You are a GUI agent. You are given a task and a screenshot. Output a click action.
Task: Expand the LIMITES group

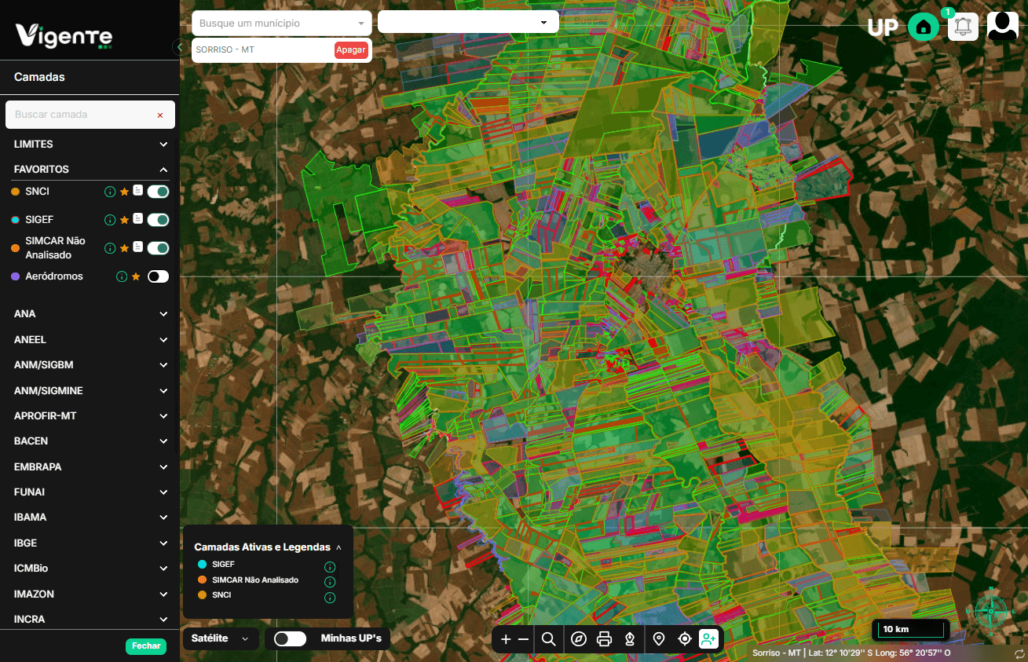(x=90, y=144)
